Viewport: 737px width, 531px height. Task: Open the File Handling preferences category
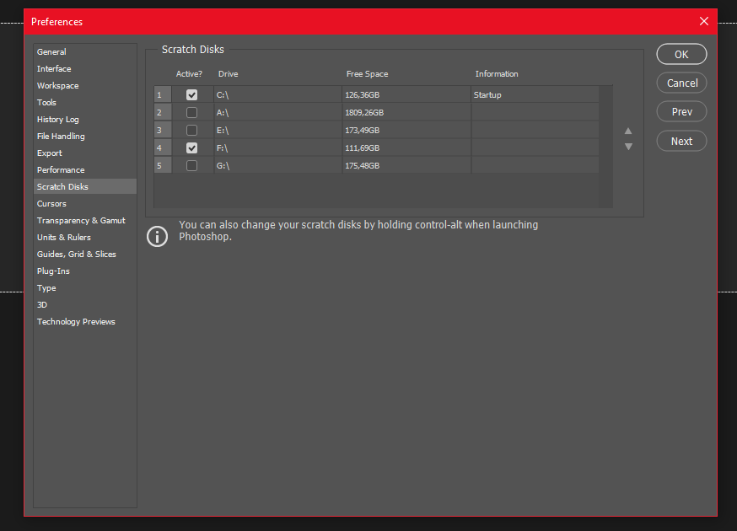pos(85,137)
